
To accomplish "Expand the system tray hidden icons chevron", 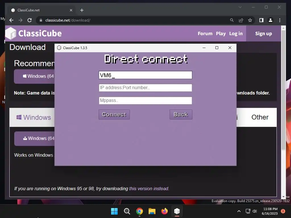I will coord(239,211).
